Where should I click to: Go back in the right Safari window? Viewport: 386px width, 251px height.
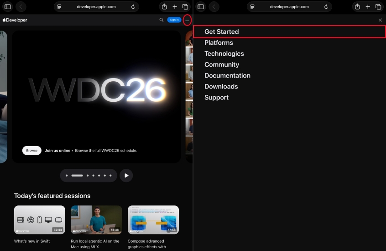(214, 7)
